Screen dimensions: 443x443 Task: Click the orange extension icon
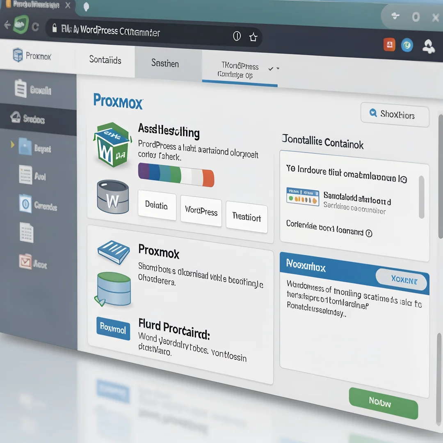[x=389, y=44]
